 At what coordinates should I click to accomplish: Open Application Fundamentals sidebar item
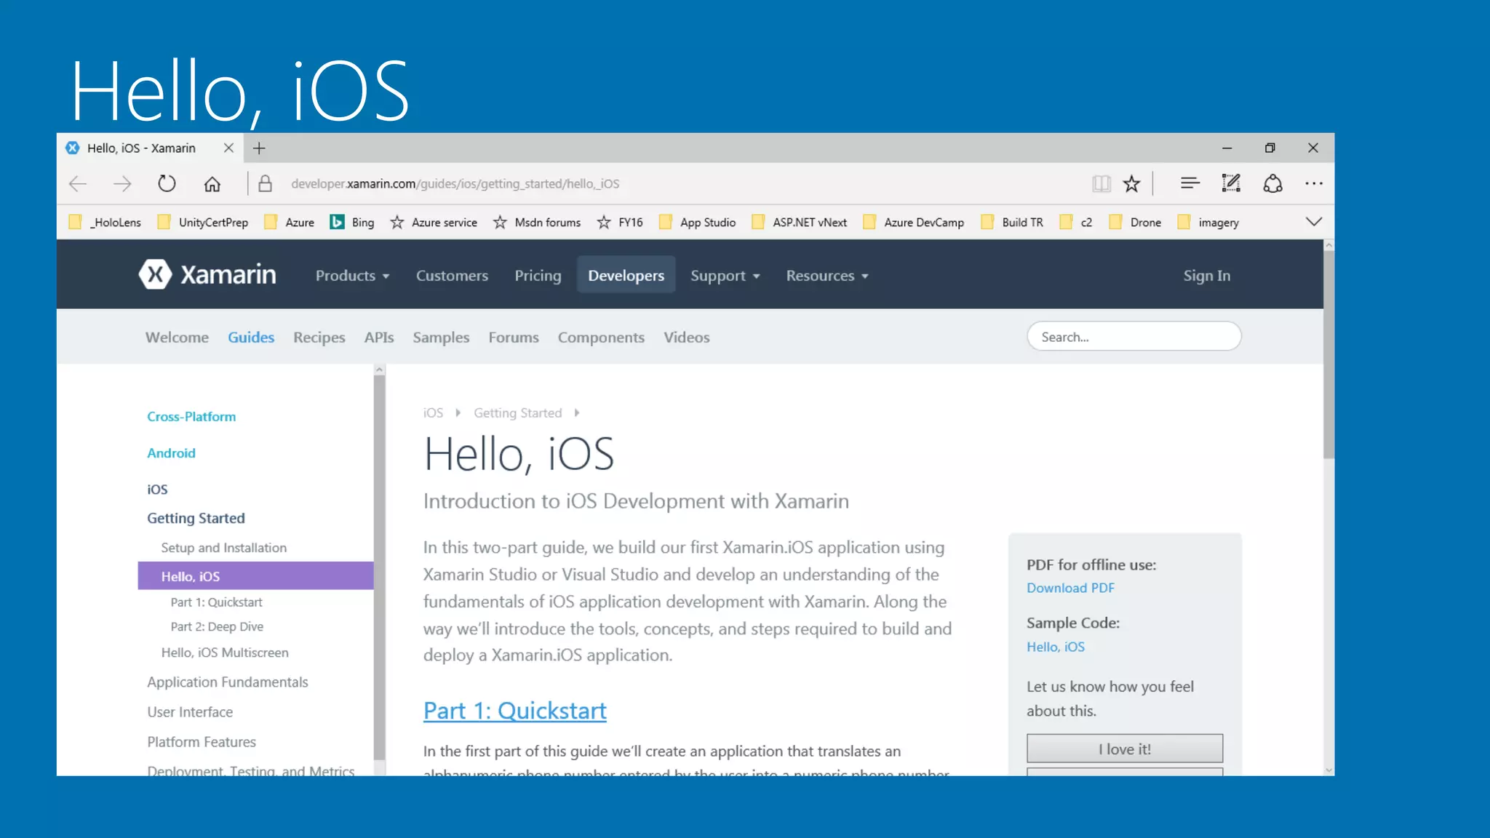click(227, 682)
